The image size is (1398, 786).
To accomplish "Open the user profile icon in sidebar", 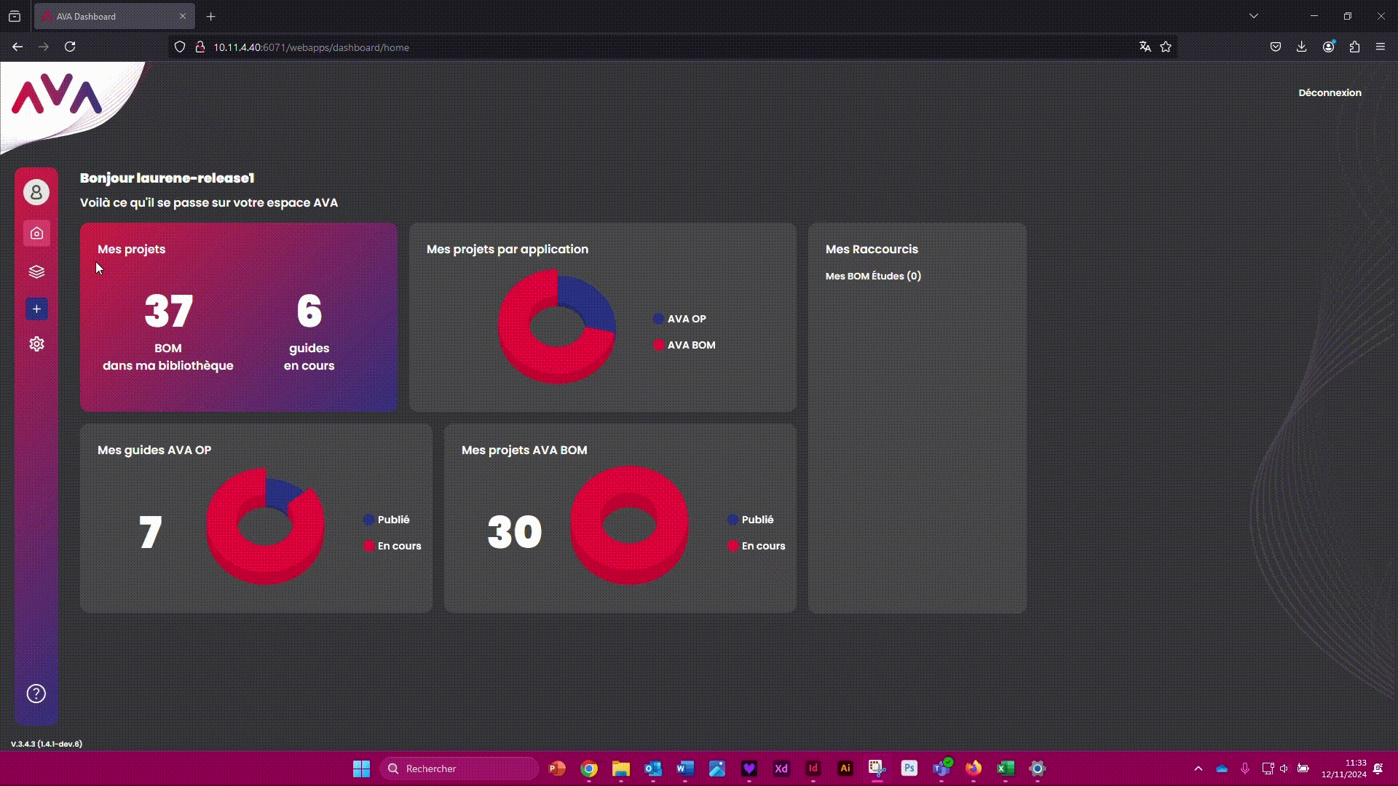I will click(36, 192).
